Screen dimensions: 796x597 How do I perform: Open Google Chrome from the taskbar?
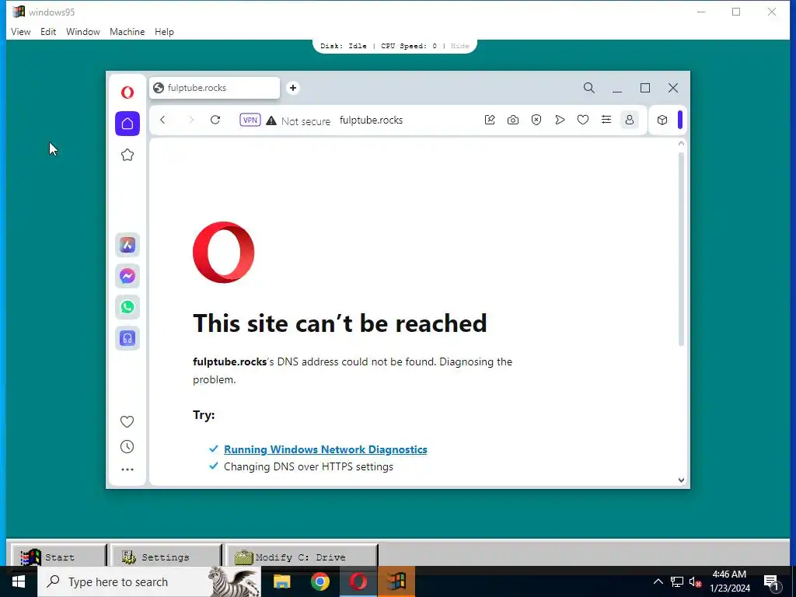click(319, 581)
